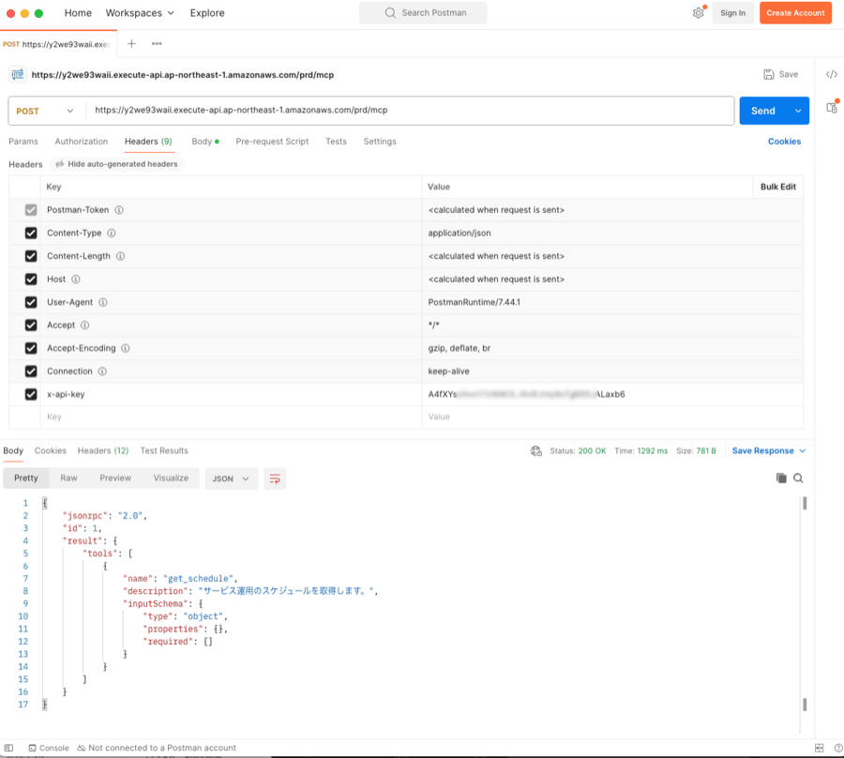Viewport: 844px width, 758px height.
Task: Uncheck the Content-Type header checkbox
Action: [31, 234]
